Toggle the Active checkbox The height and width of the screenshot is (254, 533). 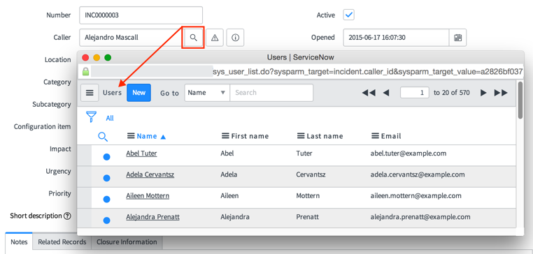coord(349,15)
